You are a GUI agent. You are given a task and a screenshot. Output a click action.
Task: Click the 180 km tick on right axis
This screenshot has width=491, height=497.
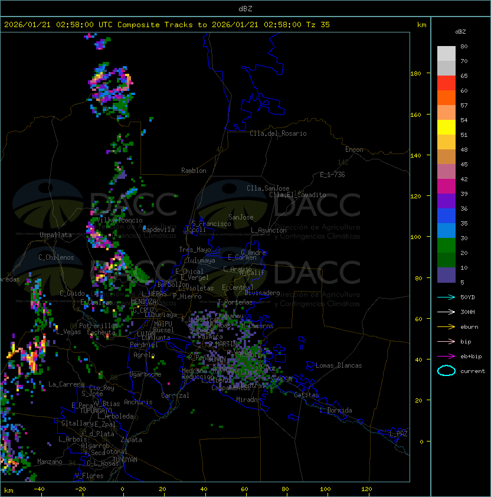click(x=415, y=74)
